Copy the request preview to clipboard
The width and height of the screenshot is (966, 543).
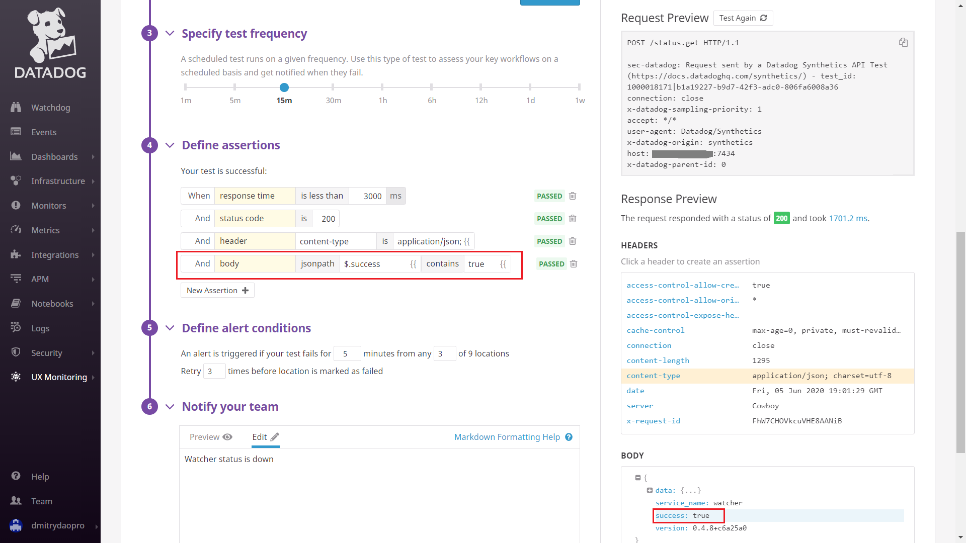903,43
